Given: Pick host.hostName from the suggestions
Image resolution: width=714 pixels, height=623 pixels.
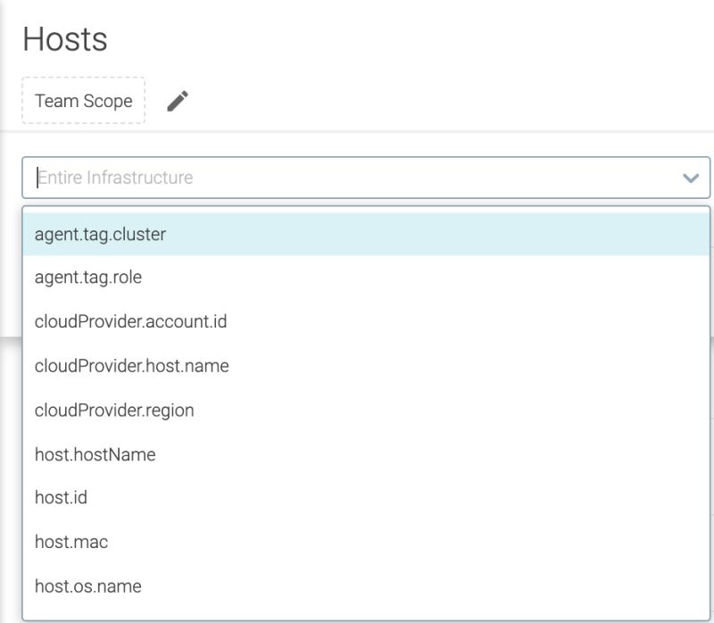Looking at the screenshot, I should [x=92, y=454].
